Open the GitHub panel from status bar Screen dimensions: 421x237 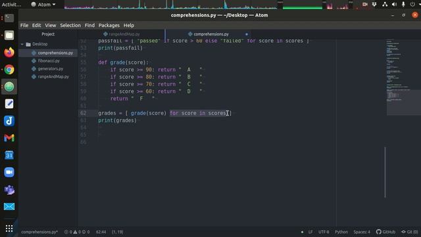pyautogui.click(x=386, y=232)
